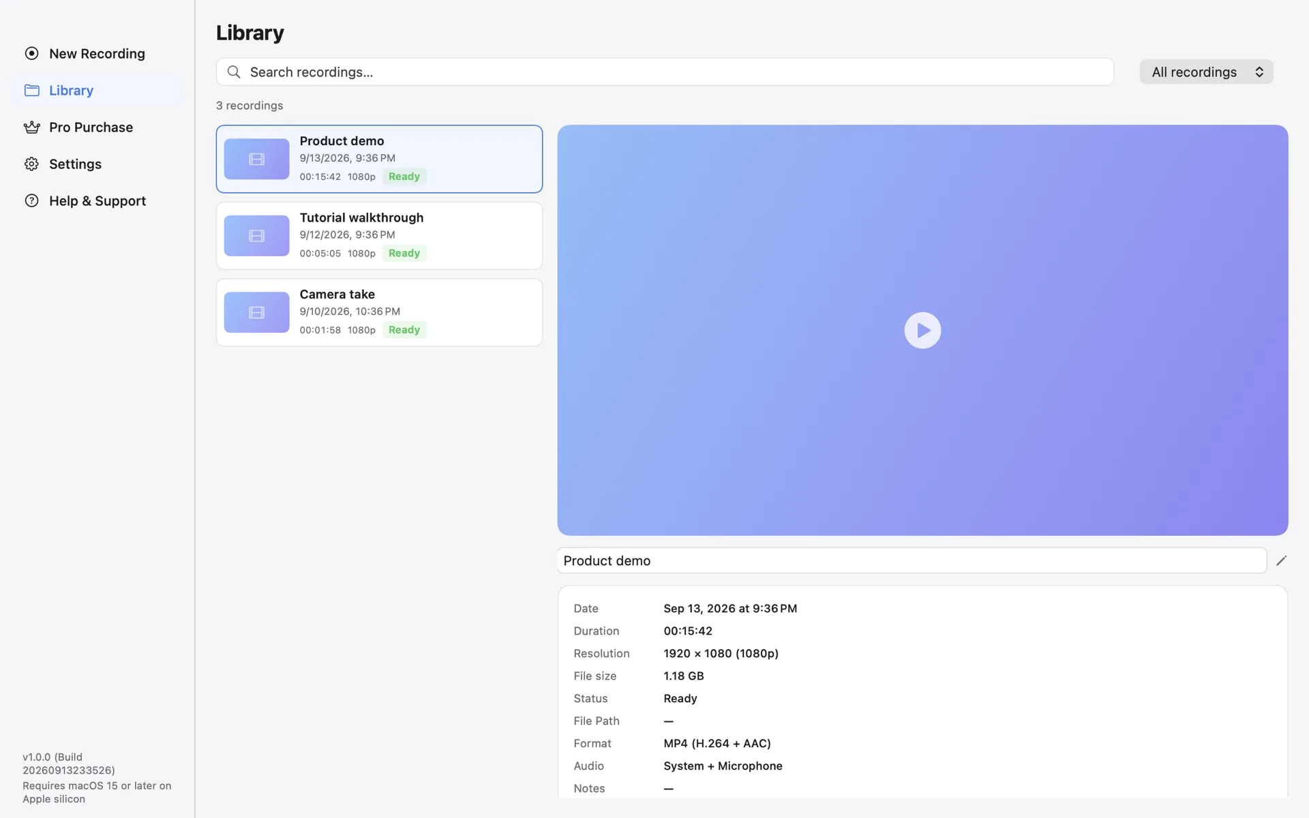Click the Settings gear icon
The width and height of the screenshot is (1309, 818).
pyautogui.click(x=31, y=164)
